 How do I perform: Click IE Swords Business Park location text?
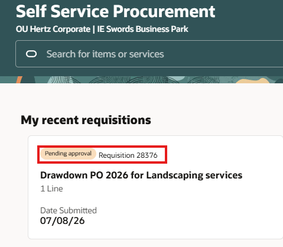click(x=143, y=29)
